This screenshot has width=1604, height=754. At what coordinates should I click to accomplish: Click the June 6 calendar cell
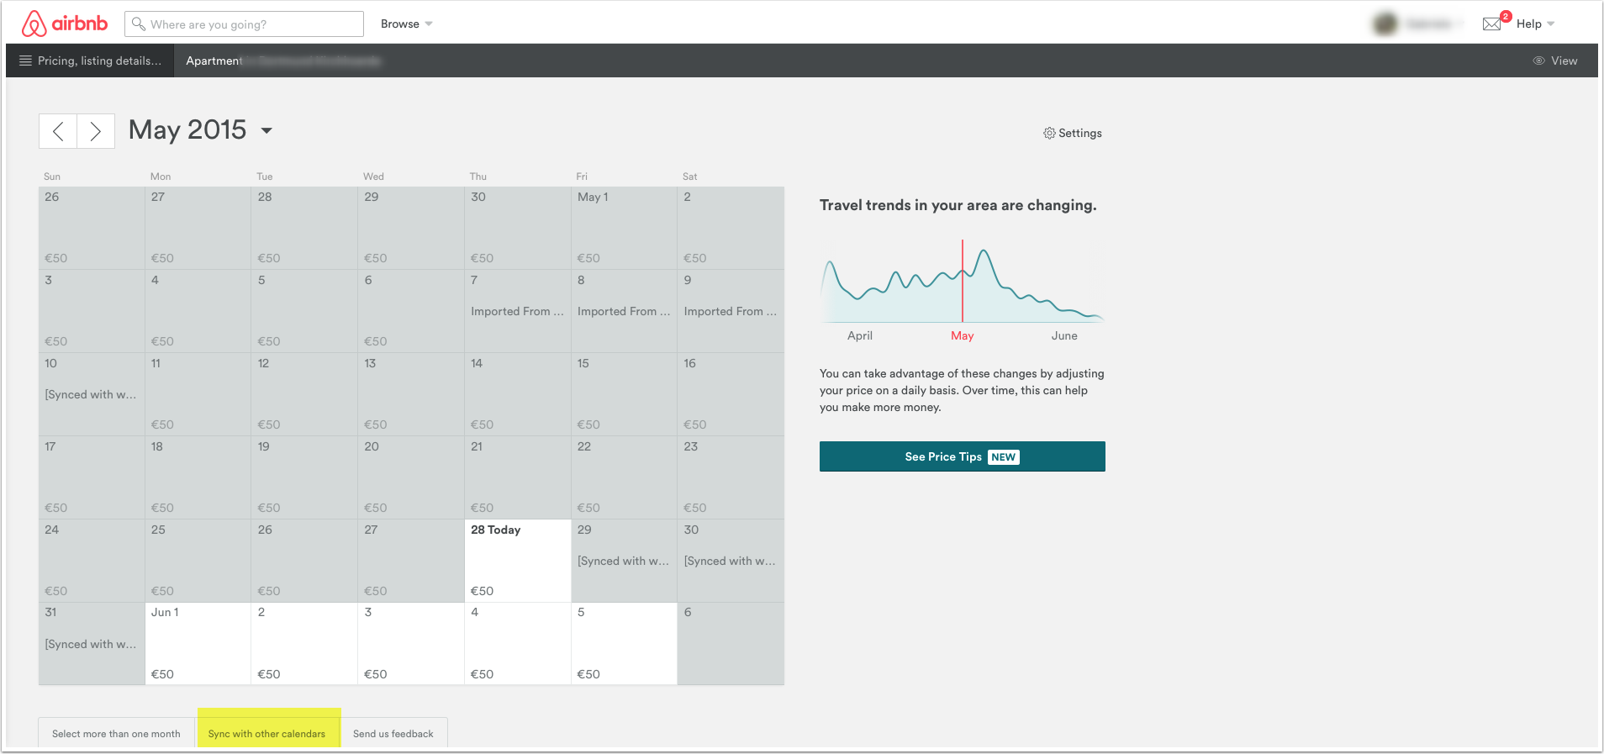click(x=731, y=644)
